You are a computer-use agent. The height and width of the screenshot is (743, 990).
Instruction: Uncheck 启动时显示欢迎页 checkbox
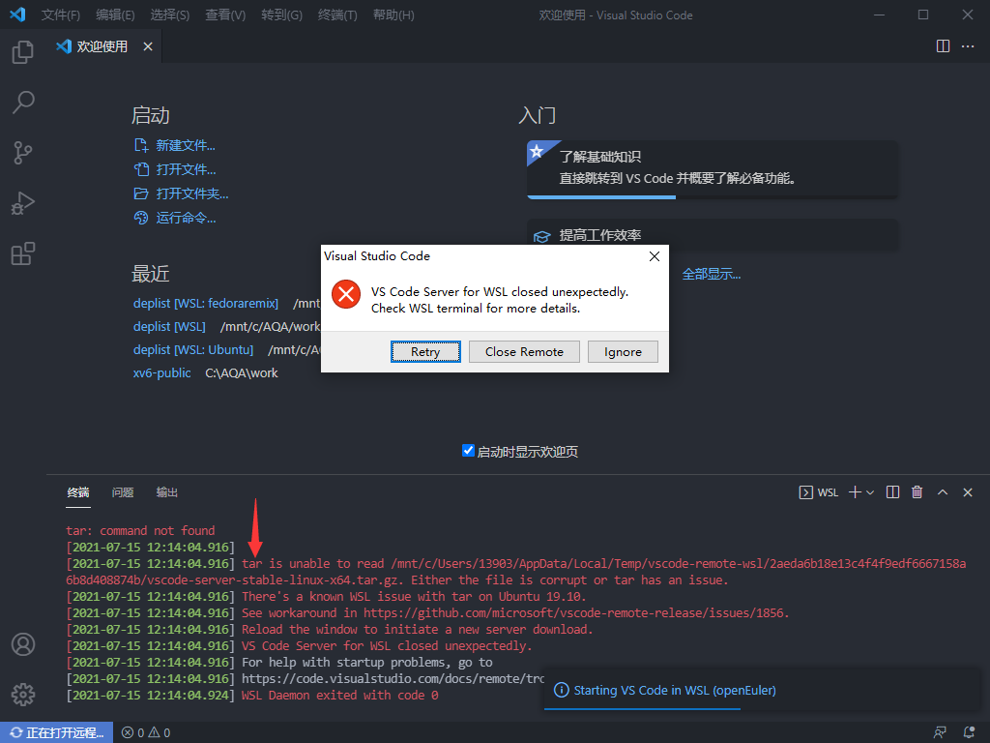point(468,450)
